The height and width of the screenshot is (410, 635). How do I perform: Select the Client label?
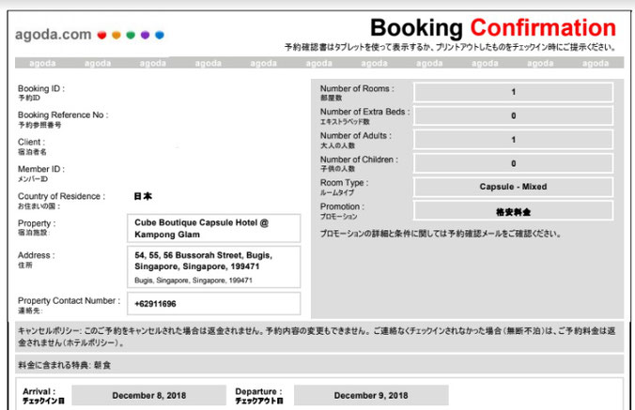tap(32, 142)
